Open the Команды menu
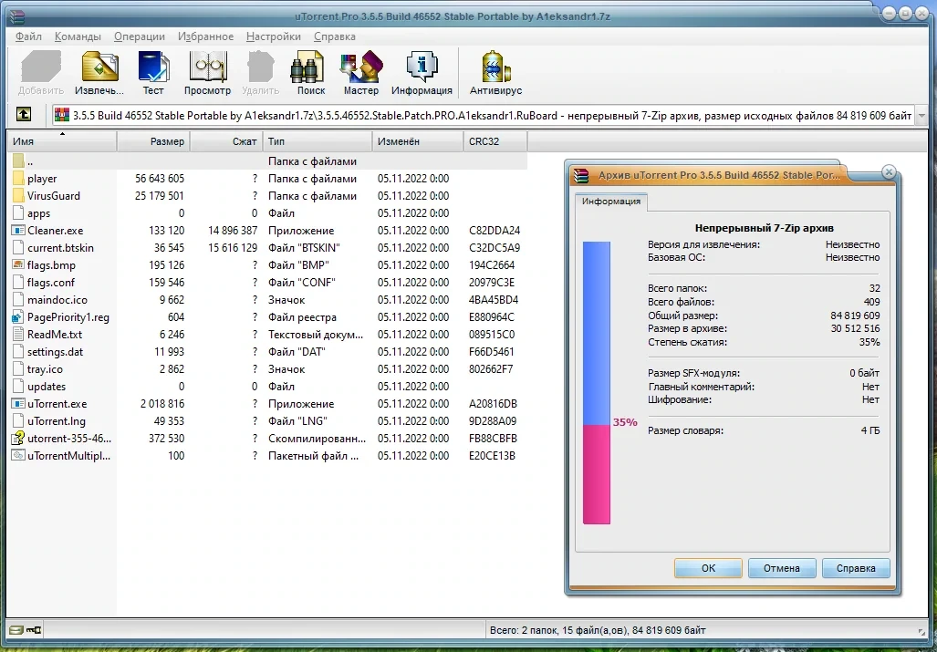Screen dimensions: 937x652 pyautogui.click(x=78, y=36)
